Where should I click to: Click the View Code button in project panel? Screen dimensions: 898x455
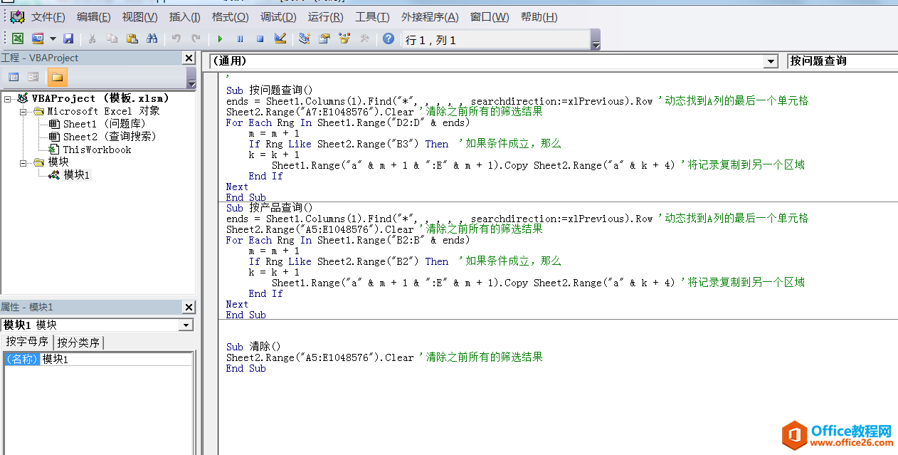14,77
